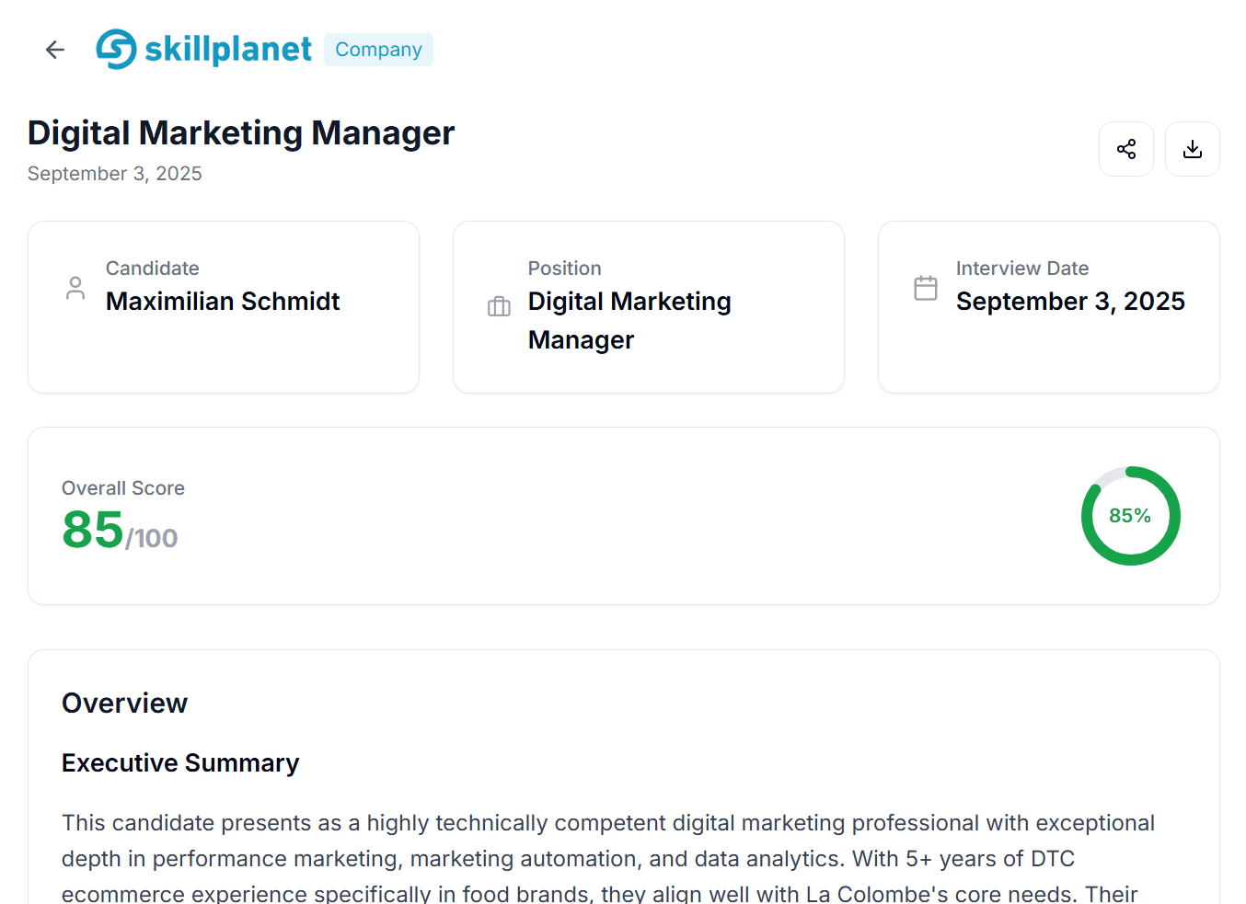Open the candidate Maximilian Schmidt card
Viewport: 1246px width, 904px height.
click(224, 306)
